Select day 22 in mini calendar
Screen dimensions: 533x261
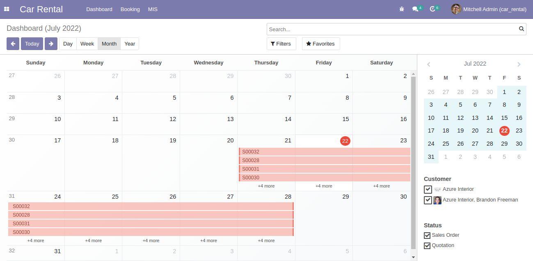pyautogui.click(x=504, y=130)
